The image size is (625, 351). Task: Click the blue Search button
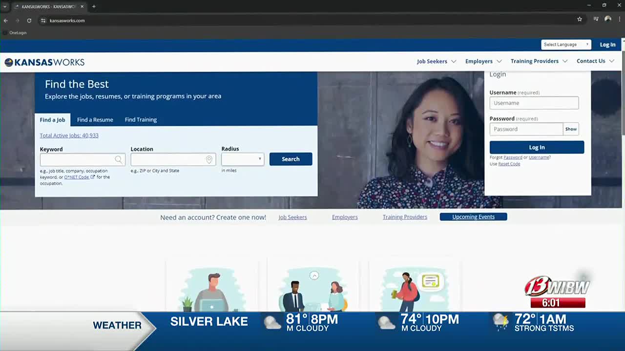(x=291, y=159)
